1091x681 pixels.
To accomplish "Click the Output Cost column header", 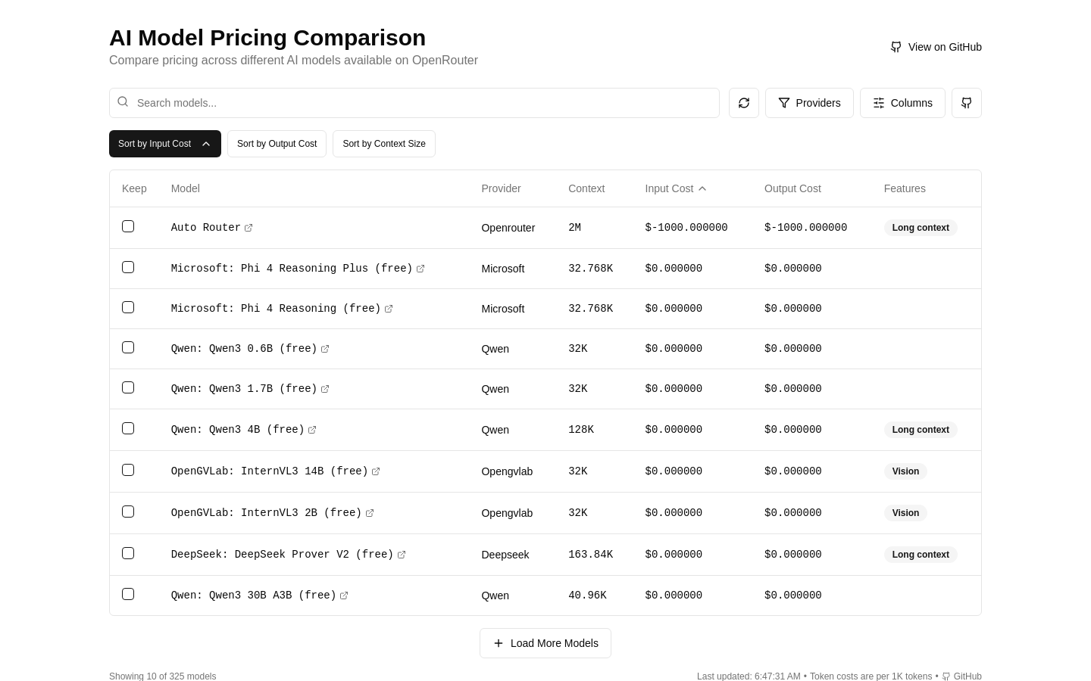I will coord(792,188).
